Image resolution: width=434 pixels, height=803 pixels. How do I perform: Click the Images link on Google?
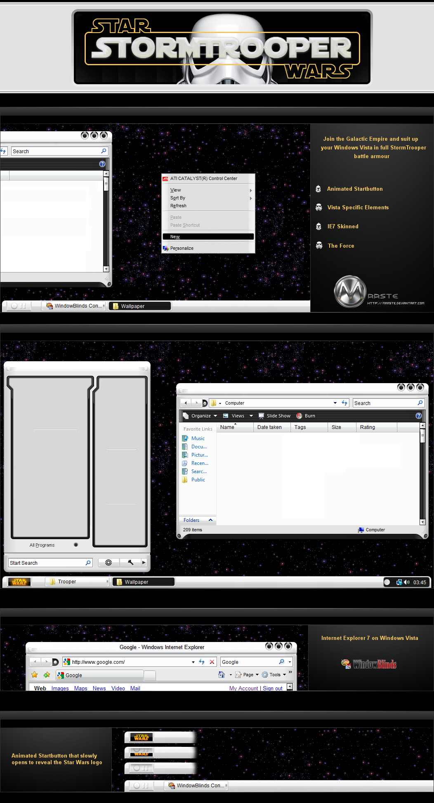(60, 688)
